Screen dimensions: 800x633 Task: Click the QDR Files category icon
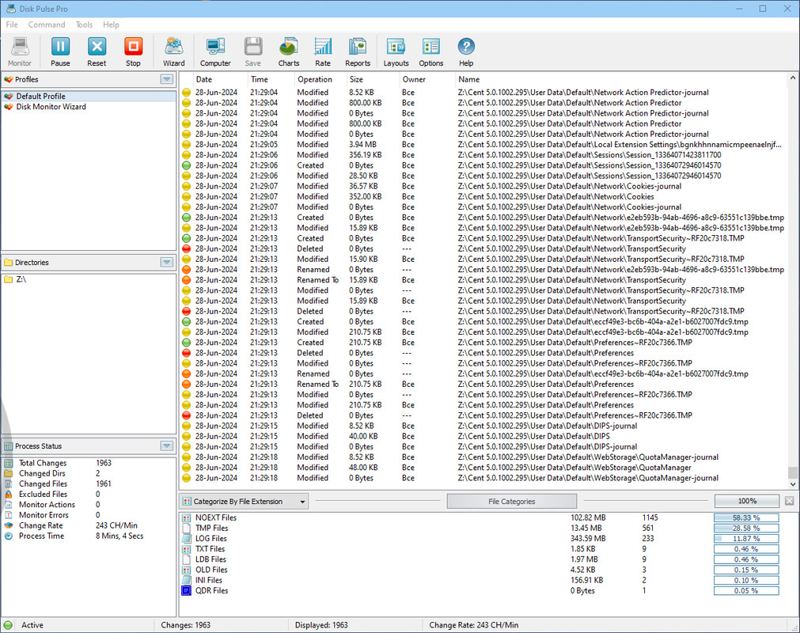[x=187, y=590]
